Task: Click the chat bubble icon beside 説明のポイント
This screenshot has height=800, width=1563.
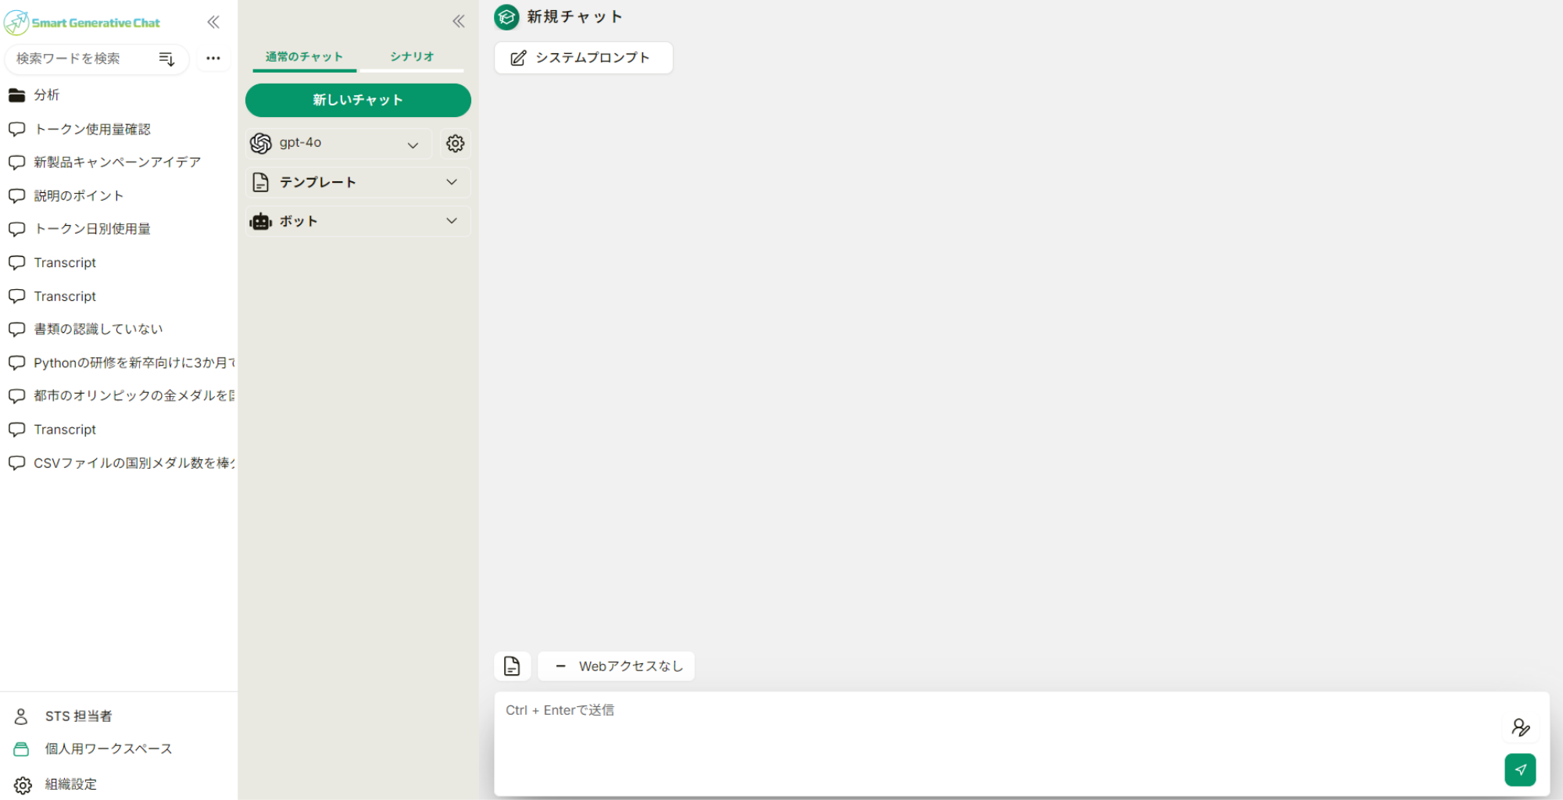Action: click(16, 195)
